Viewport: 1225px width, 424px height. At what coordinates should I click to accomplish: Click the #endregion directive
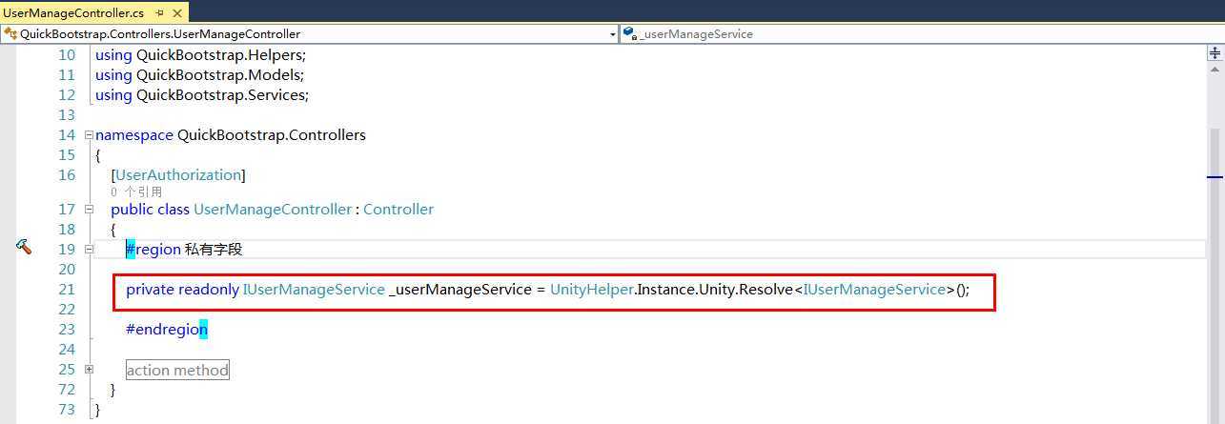click(167, 330)
